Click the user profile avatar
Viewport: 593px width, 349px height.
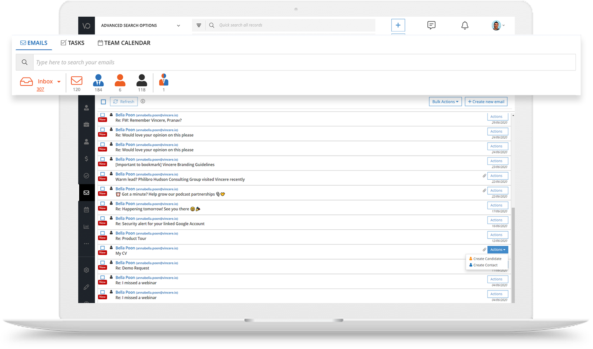(496, 25)
